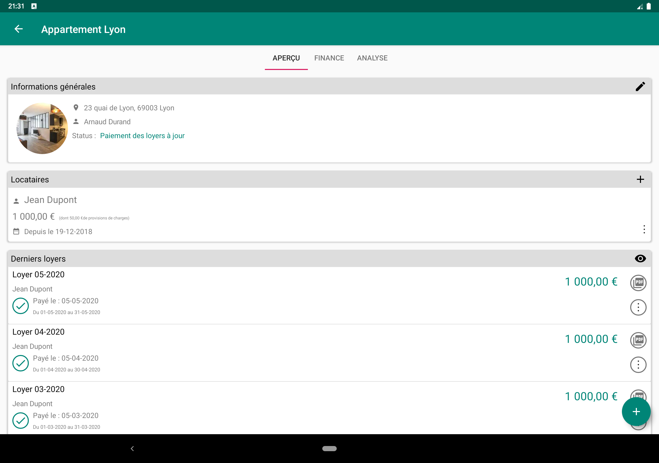Open tenant Jean Dupont name entry
The height and width of the screenshot is (463, 659).
[50, 200]
